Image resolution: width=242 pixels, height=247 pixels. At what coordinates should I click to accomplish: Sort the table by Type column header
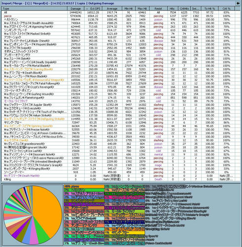pyautogui.click(x=35, y=8)
